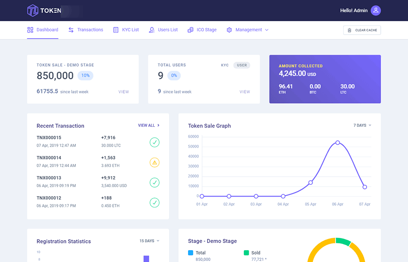Click approved check icon for TNX000012
The height and width of the screenshot is (262, 408).
155,203
